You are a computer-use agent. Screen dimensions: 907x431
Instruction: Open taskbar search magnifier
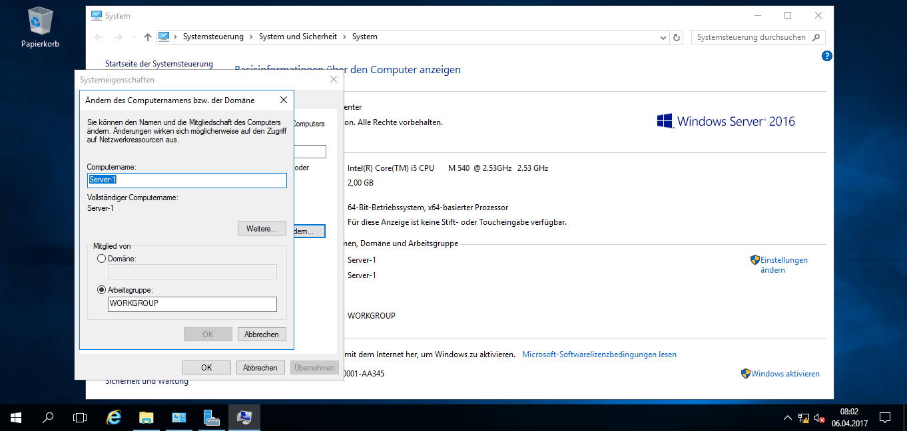point(48,418)
